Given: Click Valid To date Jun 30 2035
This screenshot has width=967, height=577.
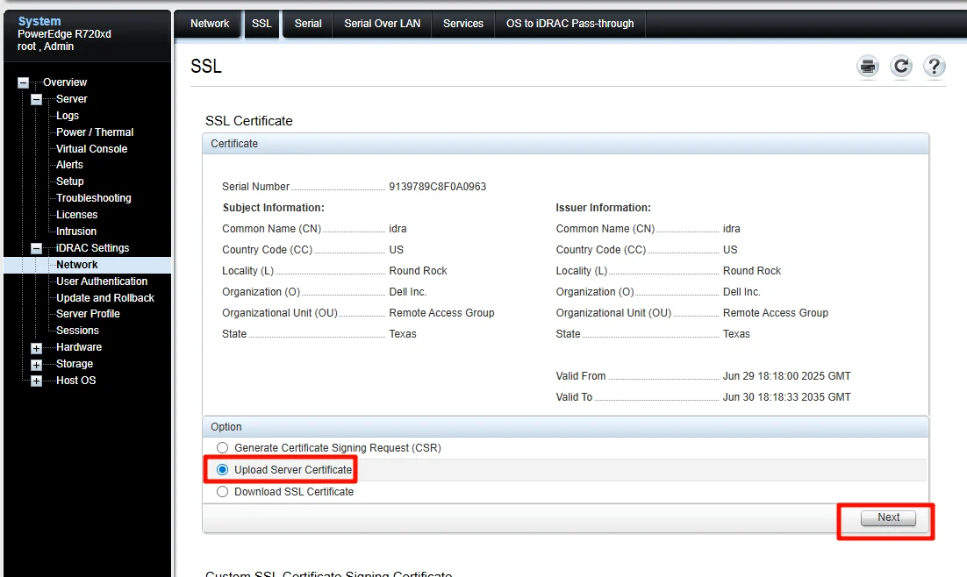Looking at the screenshot, I should (x=786, y=397).
